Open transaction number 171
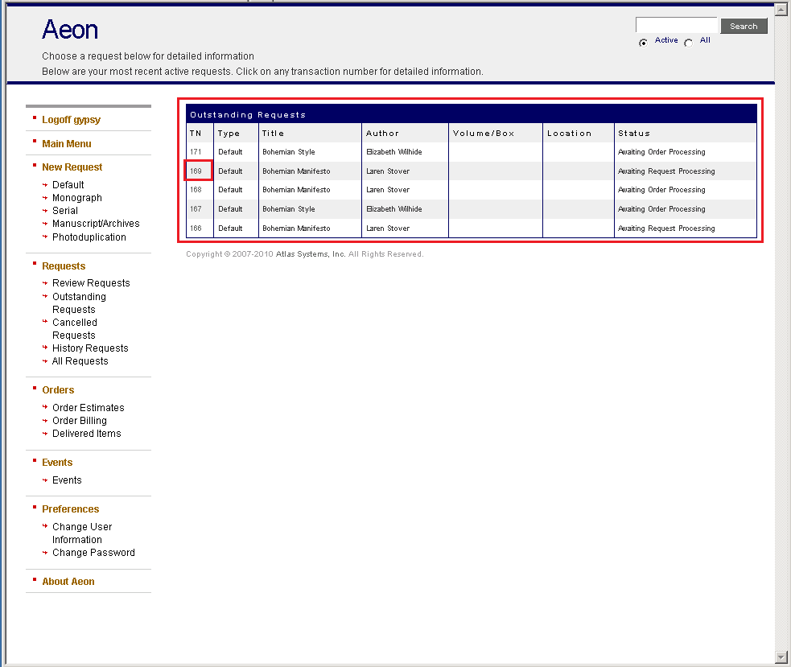 (x=196, y=152)
